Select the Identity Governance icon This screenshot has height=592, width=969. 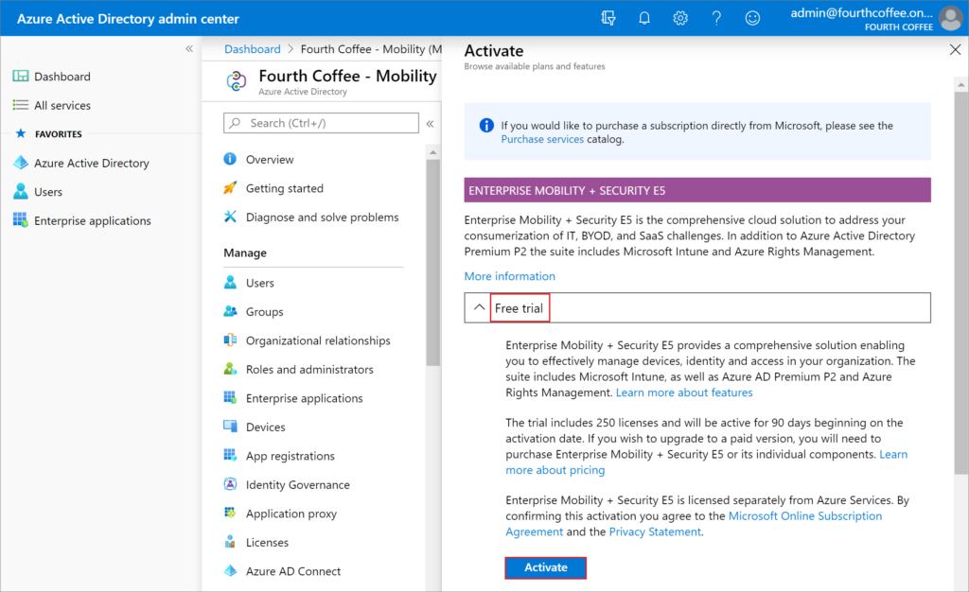click(230, 484)
